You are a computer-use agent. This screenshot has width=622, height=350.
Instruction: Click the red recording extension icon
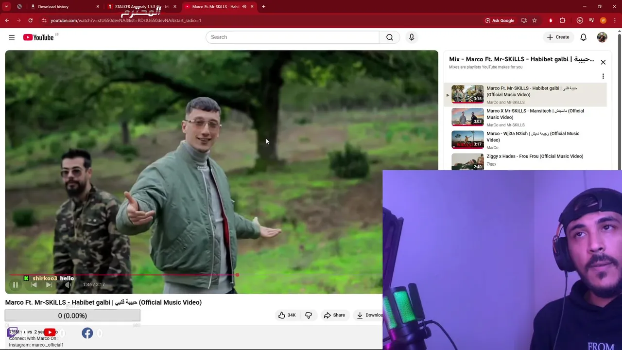point(551,20)
